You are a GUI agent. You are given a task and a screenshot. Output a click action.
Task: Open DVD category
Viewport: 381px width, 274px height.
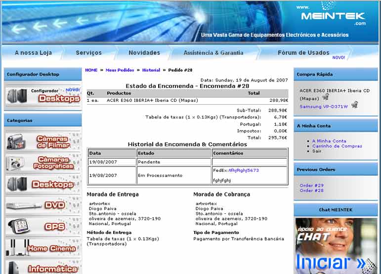[43, 205]
